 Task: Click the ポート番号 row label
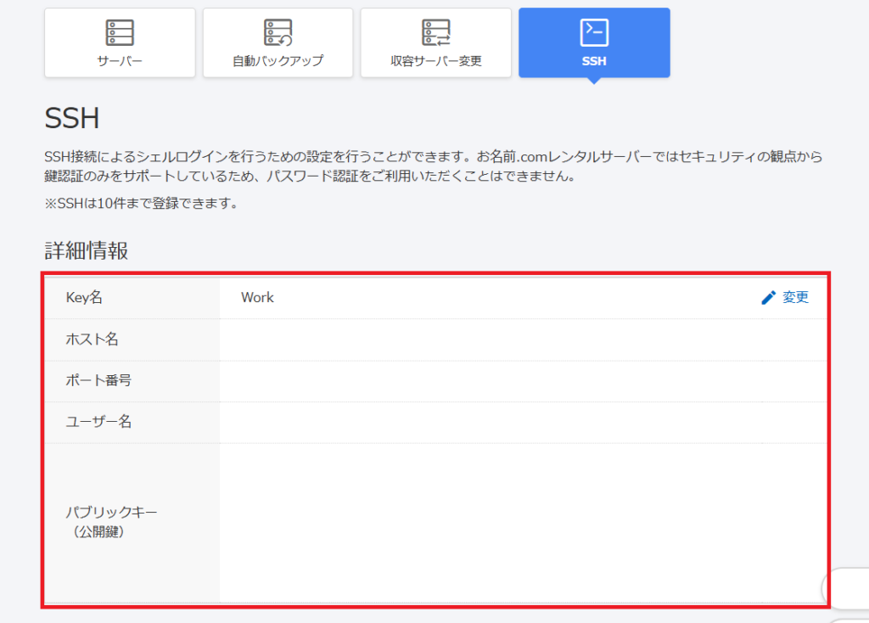(98, 380)
